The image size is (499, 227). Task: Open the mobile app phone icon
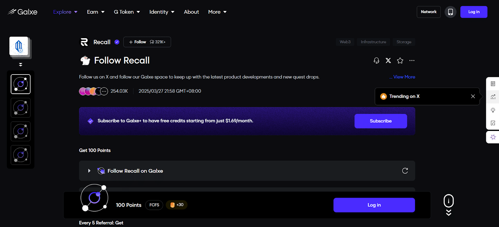(450, 12)
